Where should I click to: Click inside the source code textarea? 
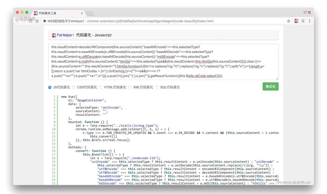pyautogui.click(x=163, y=62)
